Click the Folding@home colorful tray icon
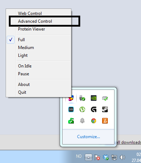 point(71,98)
